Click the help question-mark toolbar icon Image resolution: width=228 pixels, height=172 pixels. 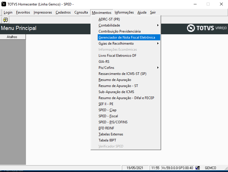click(x=5, y=20)
